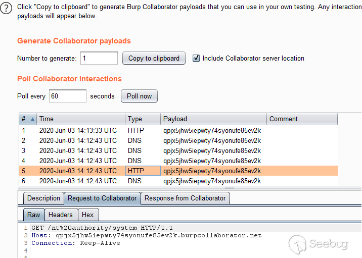Click the Connection: Keep-Alive header line

click(x=76, y=243)
